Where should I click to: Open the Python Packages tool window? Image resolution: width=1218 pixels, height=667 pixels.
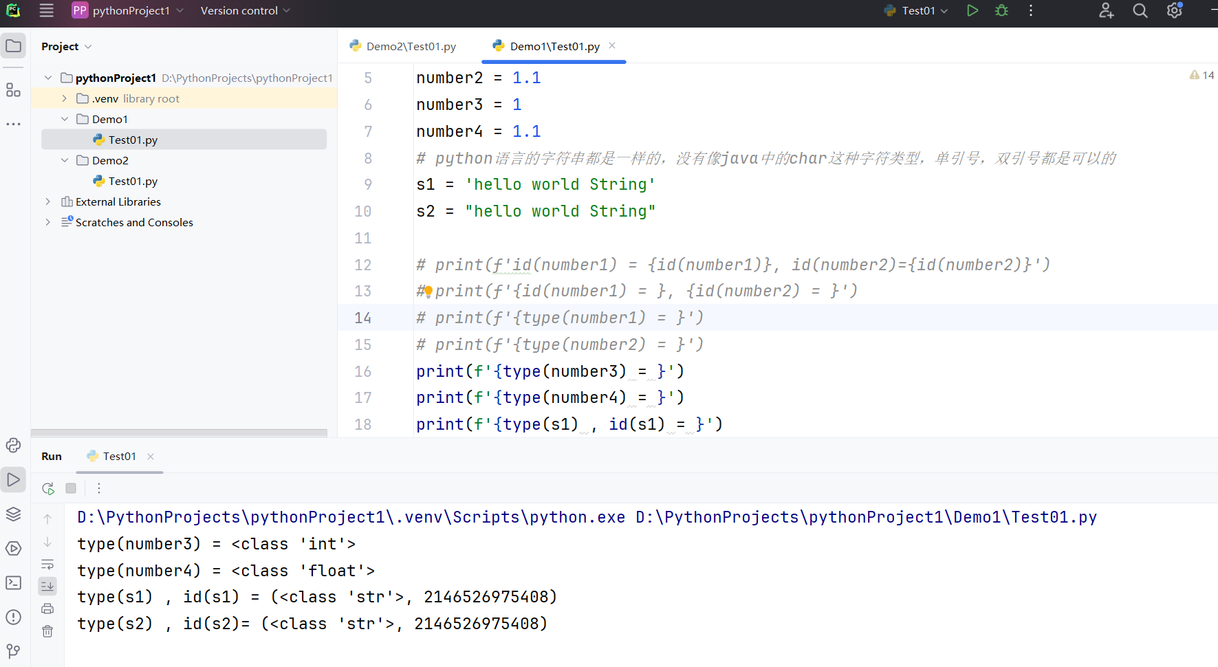(x=13, y=514)
